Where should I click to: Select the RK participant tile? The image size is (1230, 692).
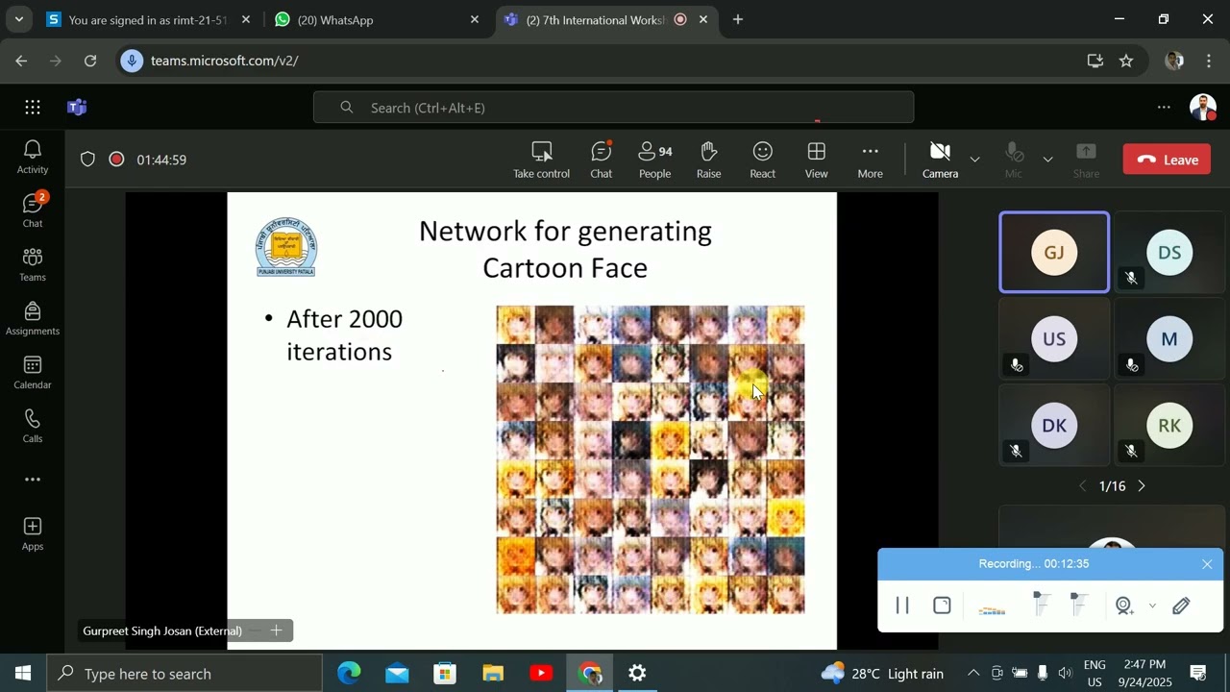1169,425
